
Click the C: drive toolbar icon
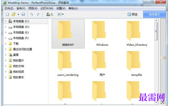(50, 14)
